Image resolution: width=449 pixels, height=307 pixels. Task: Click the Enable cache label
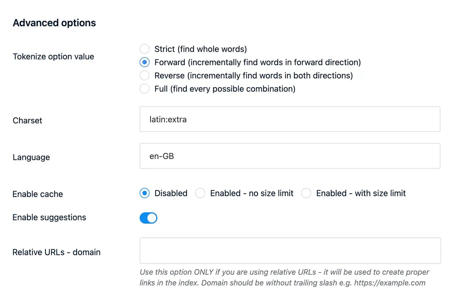pos(37,194)
